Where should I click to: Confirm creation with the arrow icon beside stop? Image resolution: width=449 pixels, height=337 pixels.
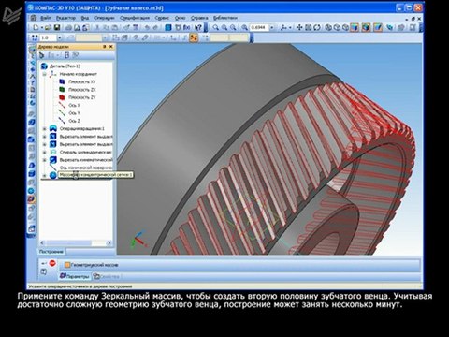44,264
